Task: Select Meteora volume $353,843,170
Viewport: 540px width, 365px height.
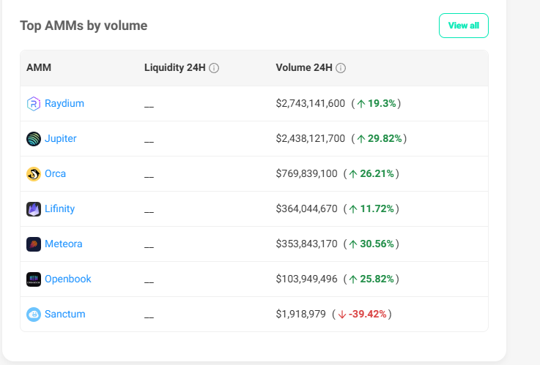Action: [x=306, y=244]
